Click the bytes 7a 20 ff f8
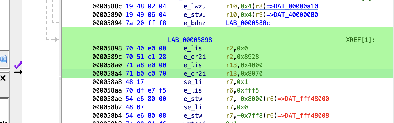Viewport: 394px width, 123px height. 146,23
